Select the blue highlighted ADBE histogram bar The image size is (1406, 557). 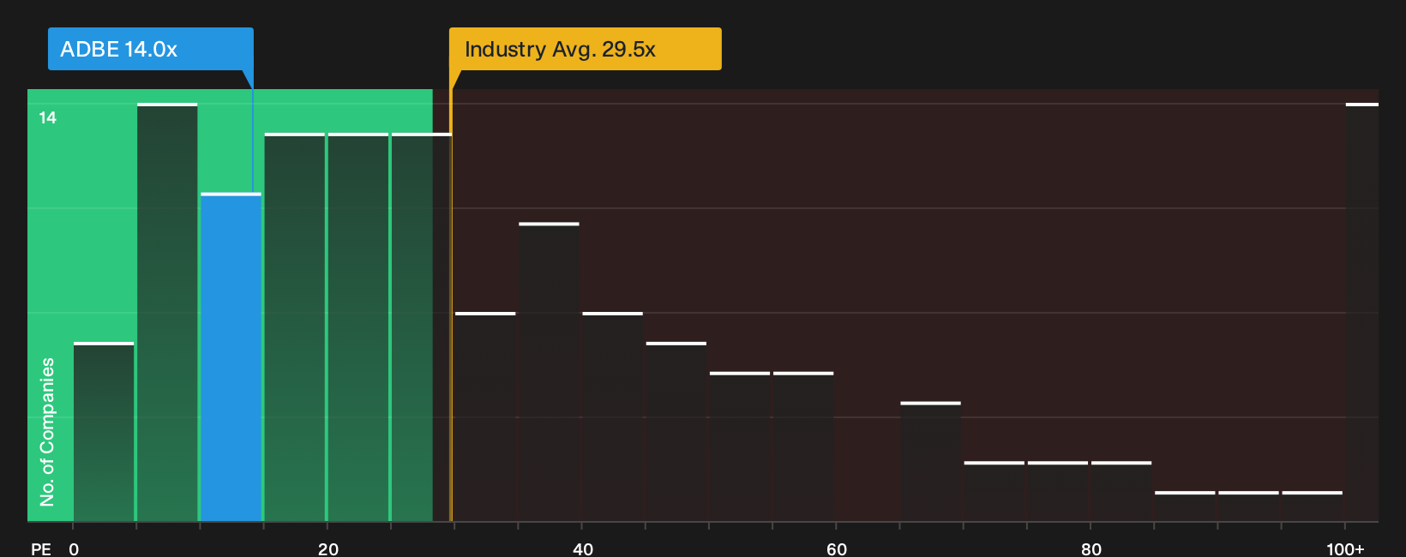pyautogui.click(x=231, y=357)
